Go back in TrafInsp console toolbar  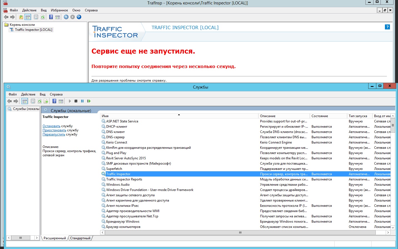click(6, 17)
